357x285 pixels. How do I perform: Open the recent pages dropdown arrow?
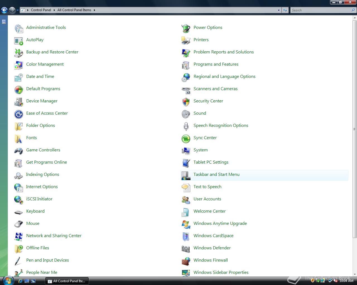tap(18, 10)
